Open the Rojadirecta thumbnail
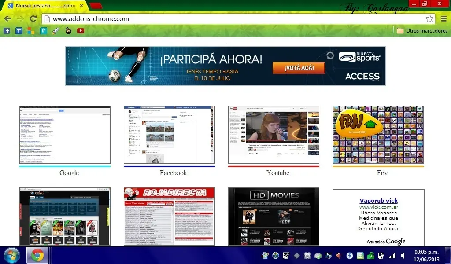 click(170, 216)
